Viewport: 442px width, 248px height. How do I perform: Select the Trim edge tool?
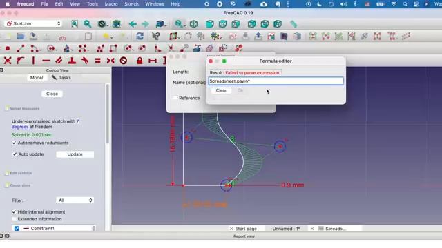[x=171, y=48]
